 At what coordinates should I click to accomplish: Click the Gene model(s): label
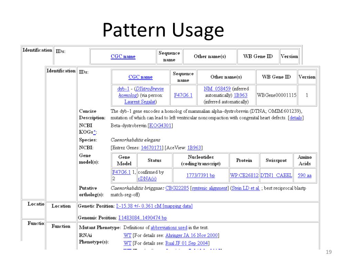(x=89, y=159)
